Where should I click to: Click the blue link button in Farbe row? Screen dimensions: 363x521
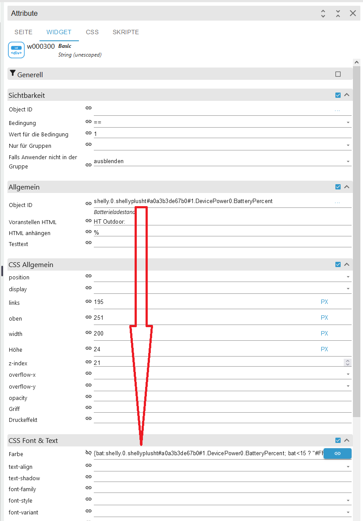[x=337, y=453]
